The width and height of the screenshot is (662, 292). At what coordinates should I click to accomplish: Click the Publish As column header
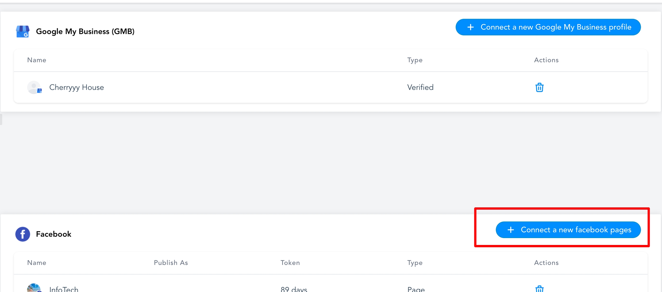point(171,262)
